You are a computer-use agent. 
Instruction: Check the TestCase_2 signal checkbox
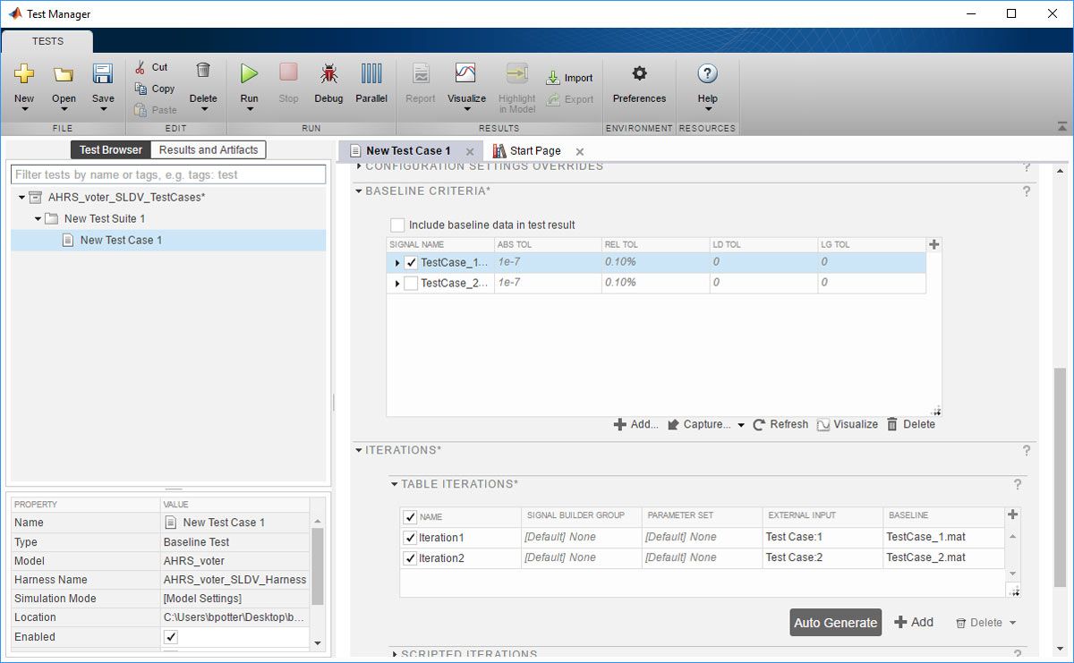411,283
